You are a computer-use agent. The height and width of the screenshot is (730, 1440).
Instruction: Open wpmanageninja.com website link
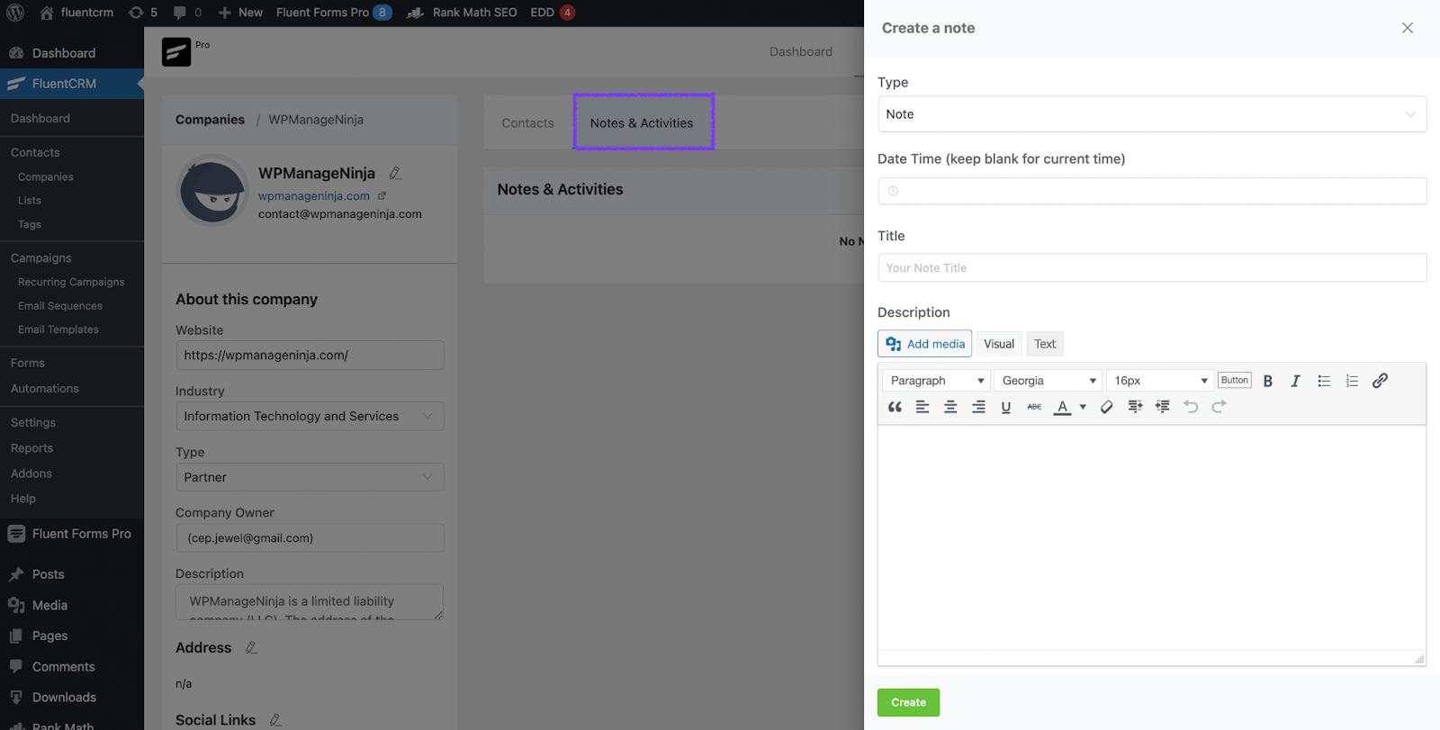click(314, 196)
